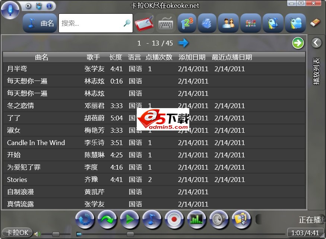
Task: Open the music sheets category icon
Action: (207, 23)
